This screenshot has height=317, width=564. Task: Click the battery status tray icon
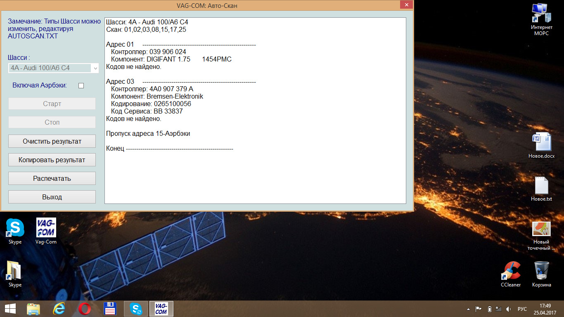[x=489, y=309]
